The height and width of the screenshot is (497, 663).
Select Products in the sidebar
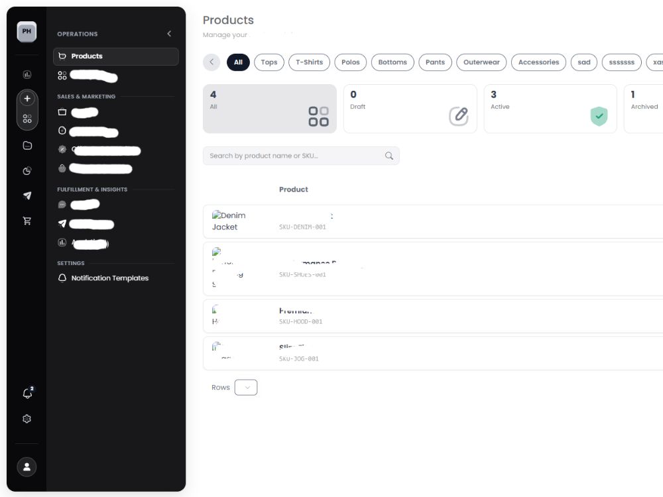(116, 56)
